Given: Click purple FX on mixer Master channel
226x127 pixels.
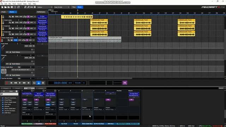Looking at the screenshot, I should (x=131, y=99).
